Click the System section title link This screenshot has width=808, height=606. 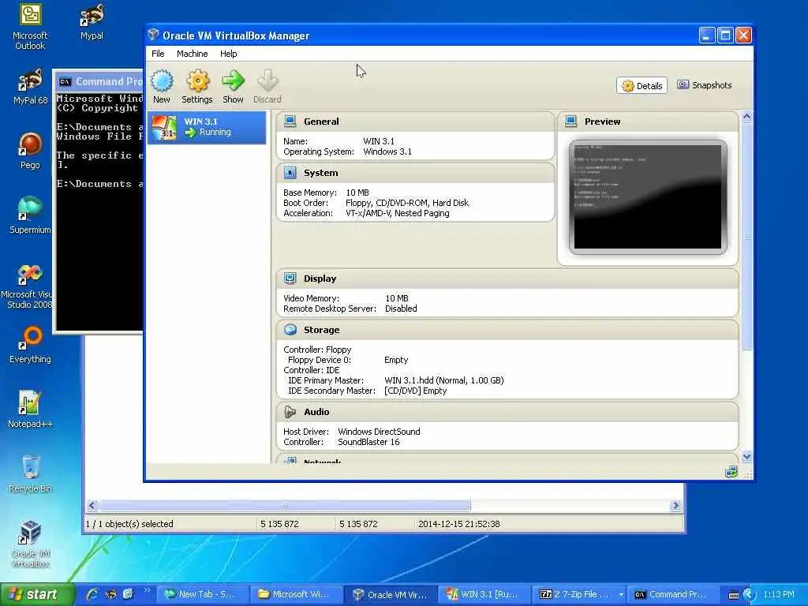click(320, 173)
